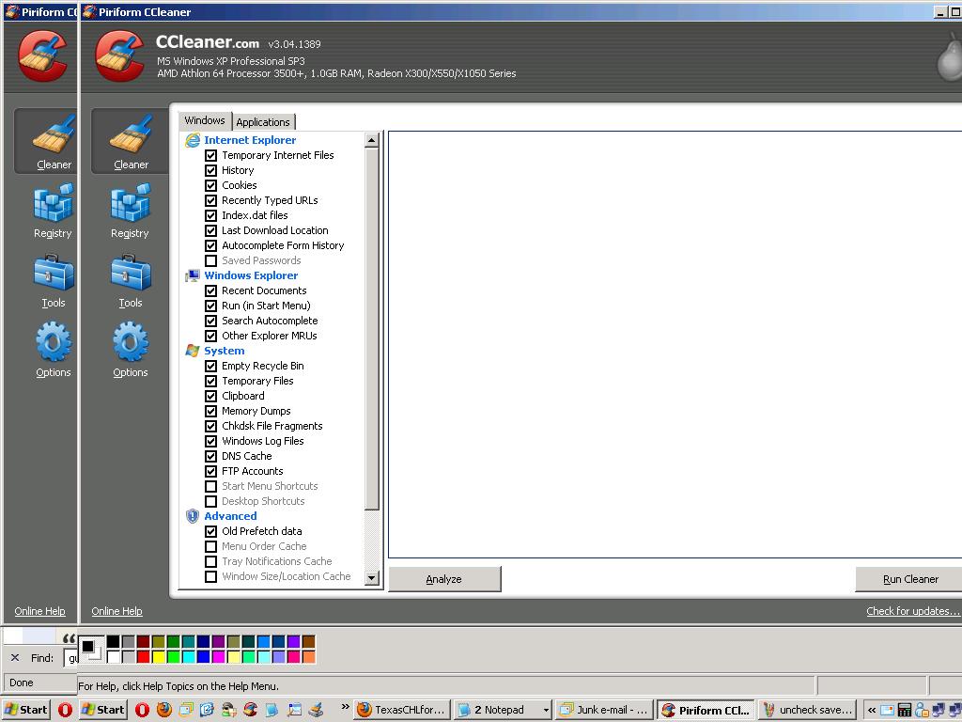This screenshot has height=722, width=962.
Task: Expand the quick launch overflow chevron
Action: [x=345, y=708]
